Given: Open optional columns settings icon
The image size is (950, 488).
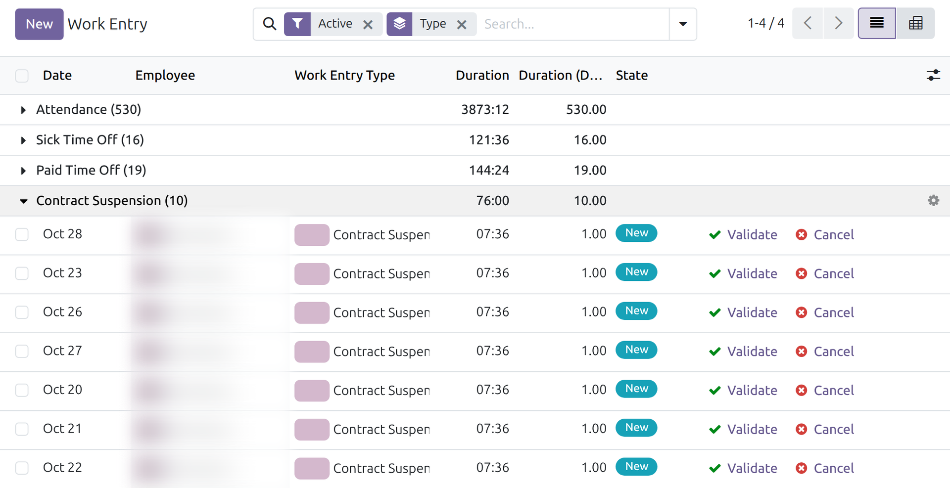Looking at the screenshot, I should [x=933, y=75].
